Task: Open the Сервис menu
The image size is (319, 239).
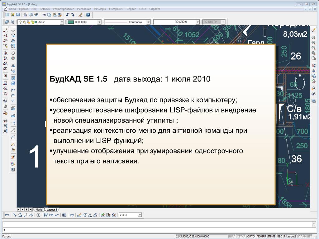Action: click(x=131, y=9)
